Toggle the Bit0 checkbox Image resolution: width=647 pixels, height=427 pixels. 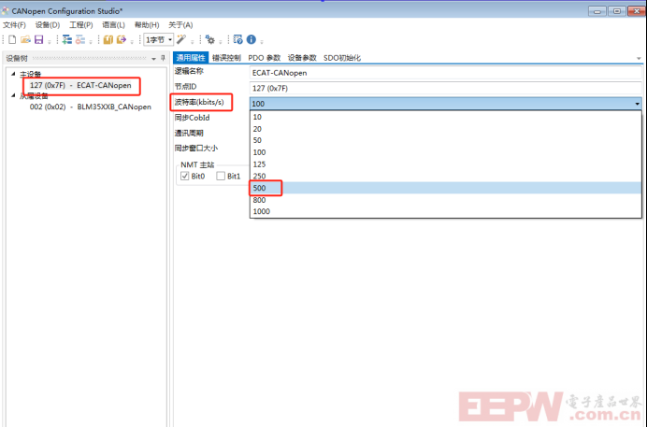pyautogui.click(x=184, y=176)
